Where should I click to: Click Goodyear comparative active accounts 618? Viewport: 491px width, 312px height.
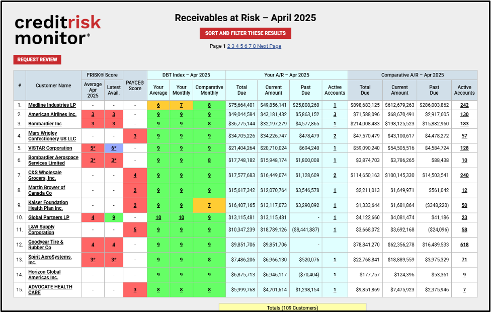click(464, 245)
